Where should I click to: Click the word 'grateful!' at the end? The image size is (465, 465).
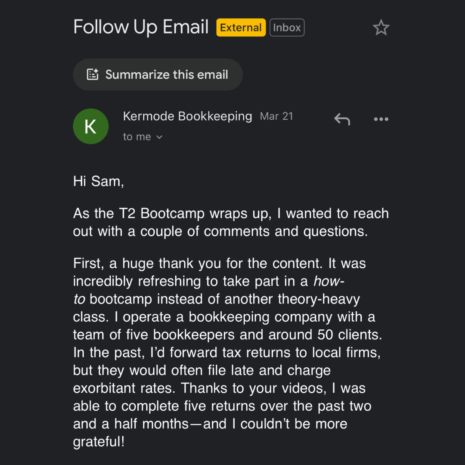[x=99, y=442]
